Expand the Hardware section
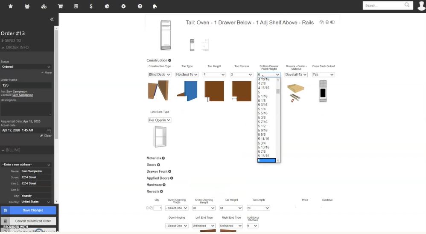This screenshot has width=426, height=234. coord(164,185)
